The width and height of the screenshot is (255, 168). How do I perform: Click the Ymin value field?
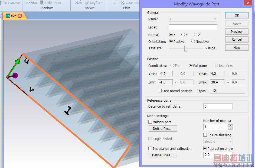coord(165,74)
